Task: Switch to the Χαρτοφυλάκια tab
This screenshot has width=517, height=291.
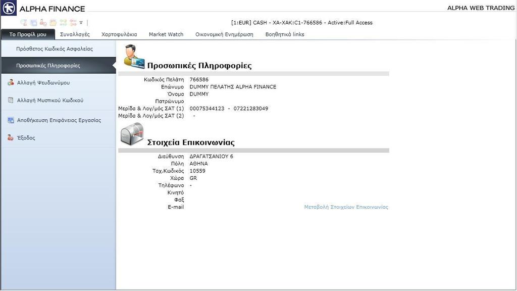Action: pos(119,34)
